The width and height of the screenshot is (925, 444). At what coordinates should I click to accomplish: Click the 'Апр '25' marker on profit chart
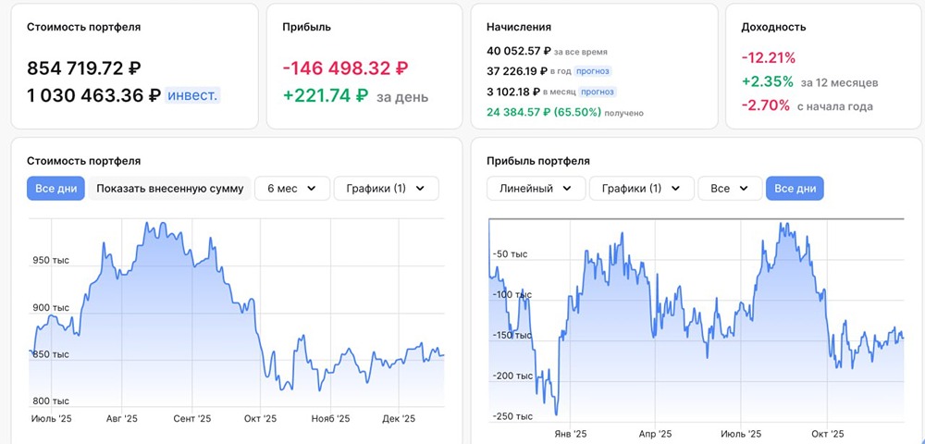point(656,434)
